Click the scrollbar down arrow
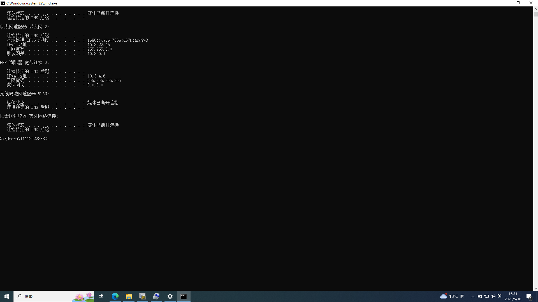This screenshot has width=538, height=302. pyautogui.click(x=535, y=288)
